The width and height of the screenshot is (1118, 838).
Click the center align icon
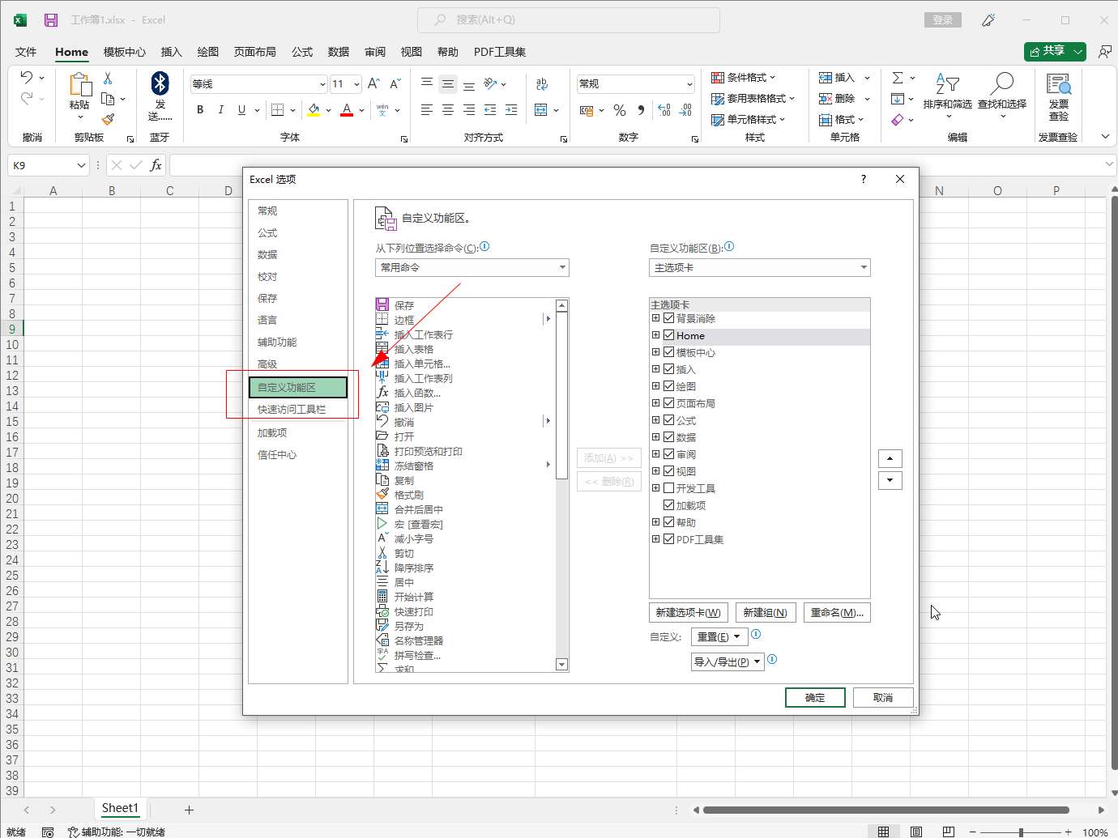[x=448, y=110]
